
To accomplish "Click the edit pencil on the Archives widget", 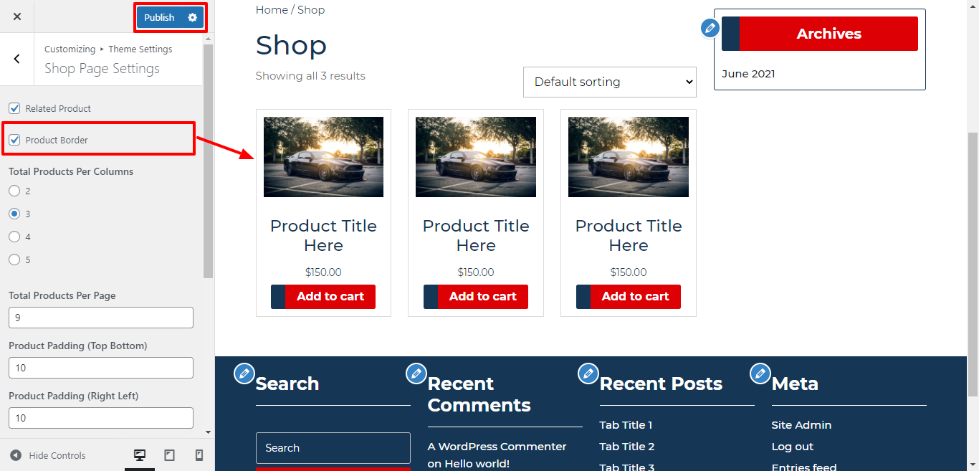I will 710,28.
